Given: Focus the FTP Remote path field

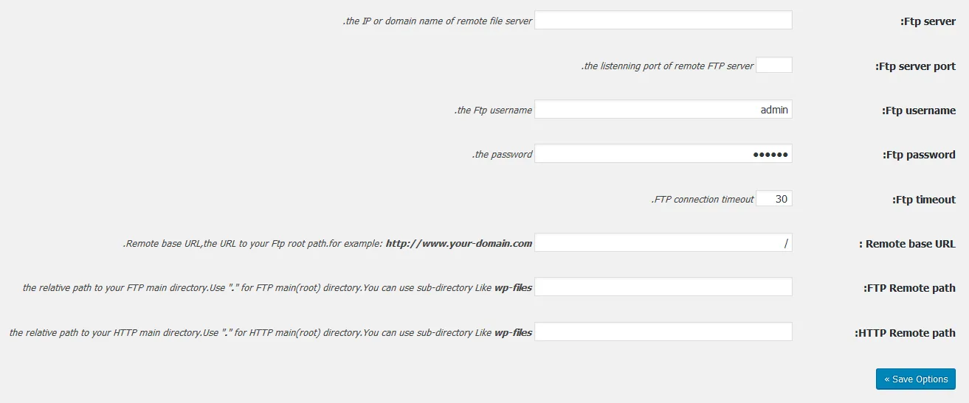Looking at the screenshot, I should pyautogui.click(x=663, y=287).
